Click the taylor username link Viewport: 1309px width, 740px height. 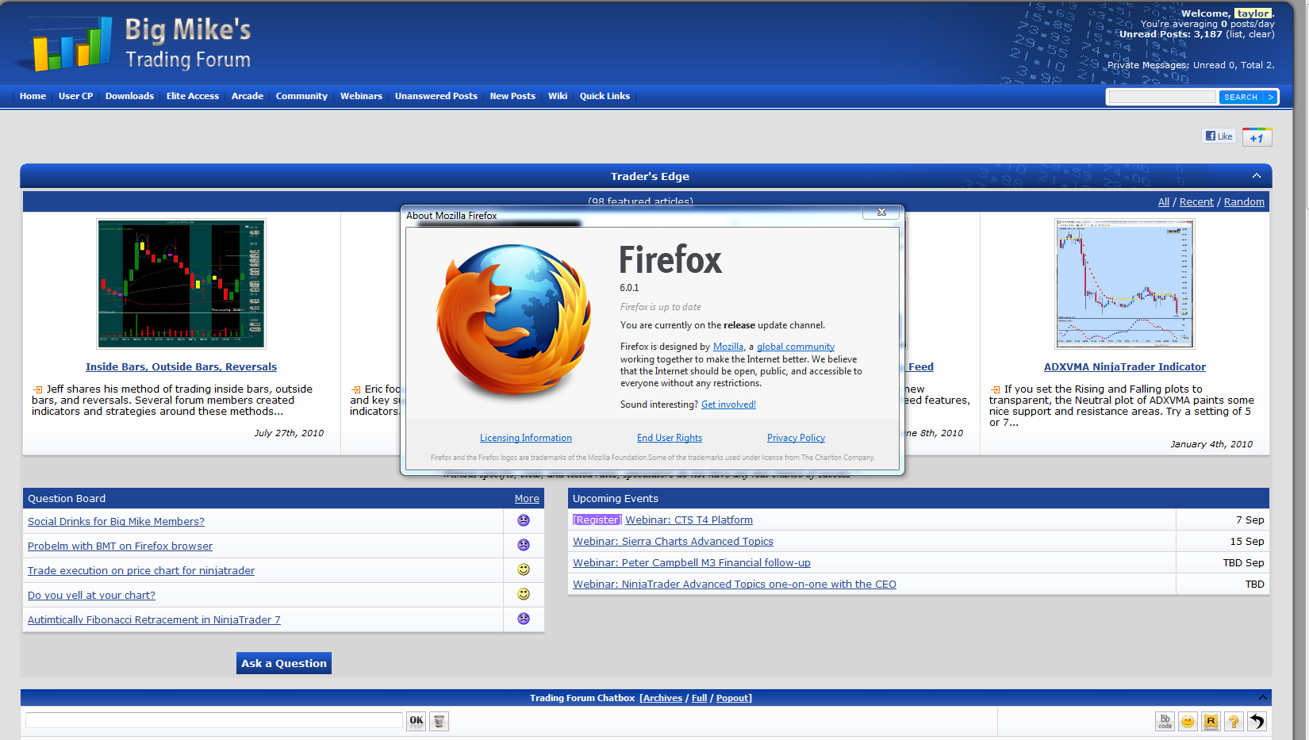1253,13
